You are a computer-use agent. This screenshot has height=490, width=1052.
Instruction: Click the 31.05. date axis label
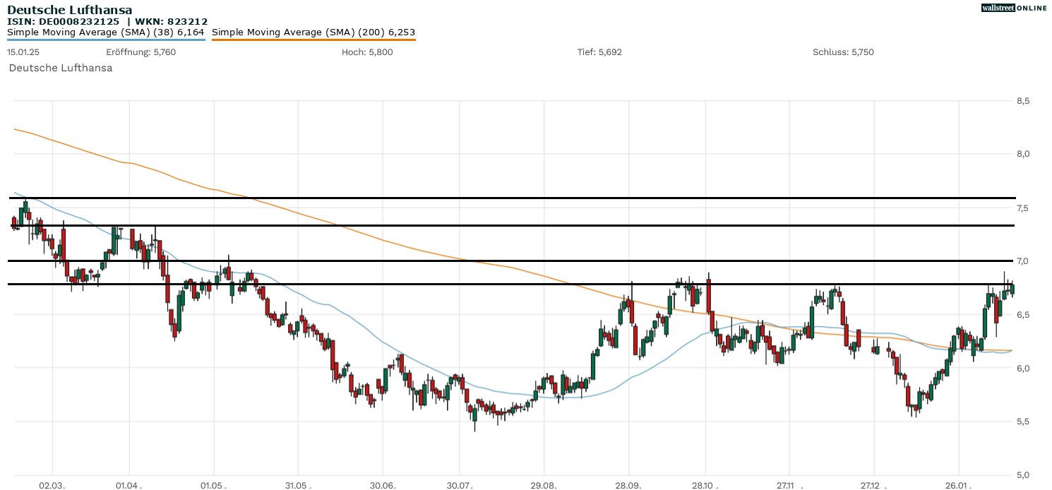(x=298, y=486)
